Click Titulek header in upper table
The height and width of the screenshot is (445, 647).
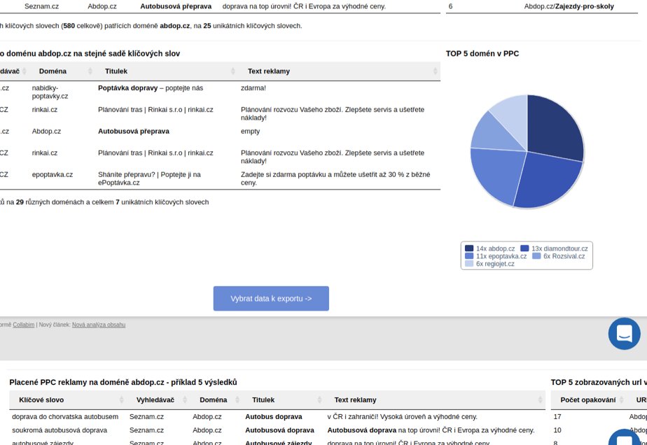pos(116,71)
